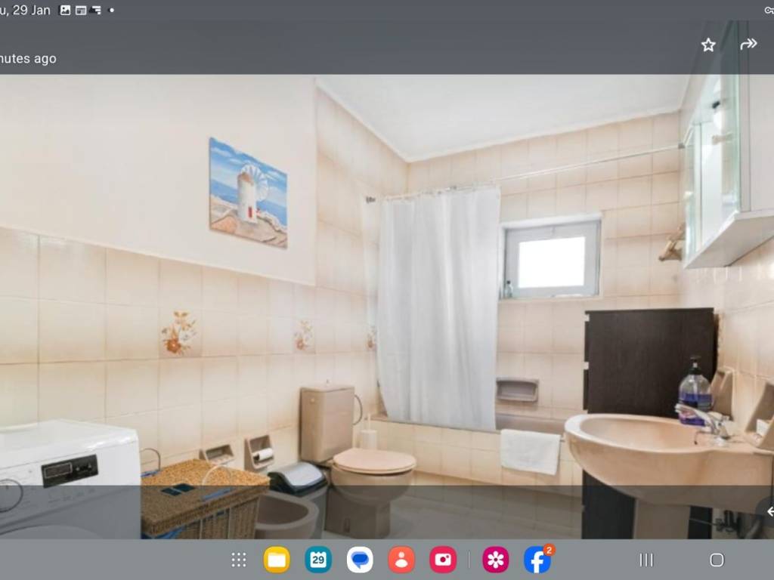Image resolution: width=774 pixels, height=580 pixels.
Task: Show recent apps with three-bar button
Action: coord(646,560)
